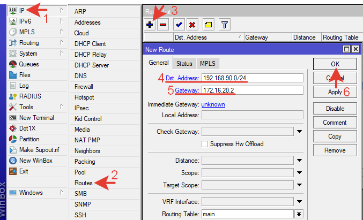The height and width of the screenshot is (220, 363).
Task: Click the Tools wrench icon
Action: point(13,107)
